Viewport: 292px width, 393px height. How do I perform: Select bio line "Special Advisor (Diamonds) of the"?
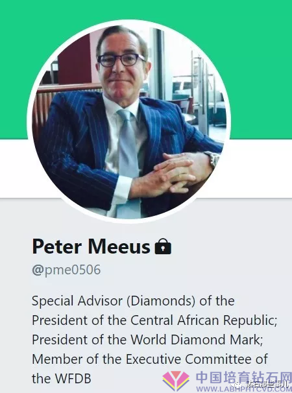click(x=133, y=301)
